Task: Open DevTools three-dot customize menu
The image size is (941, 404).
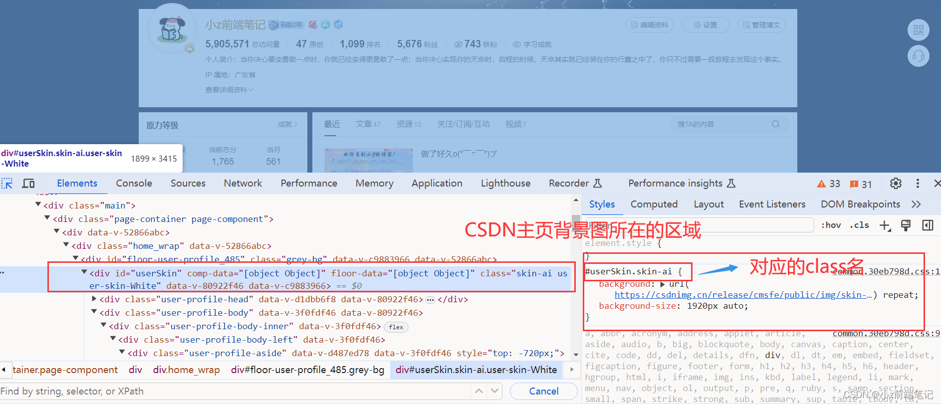Action: click(918, 184)
